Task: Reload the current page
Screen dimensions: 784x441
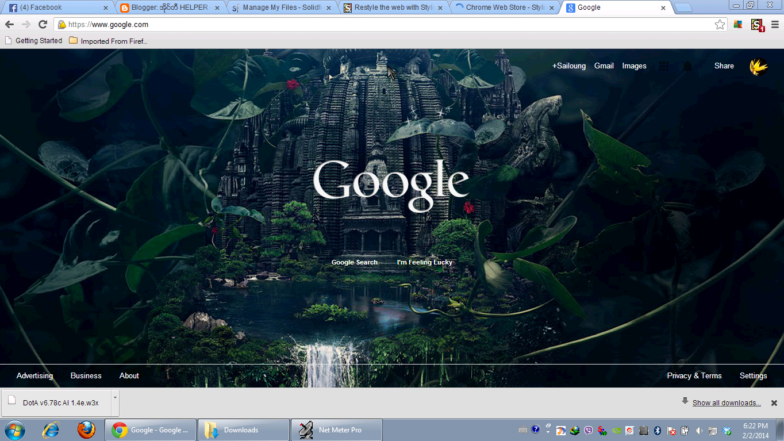Action: click(x=43, y=24)
